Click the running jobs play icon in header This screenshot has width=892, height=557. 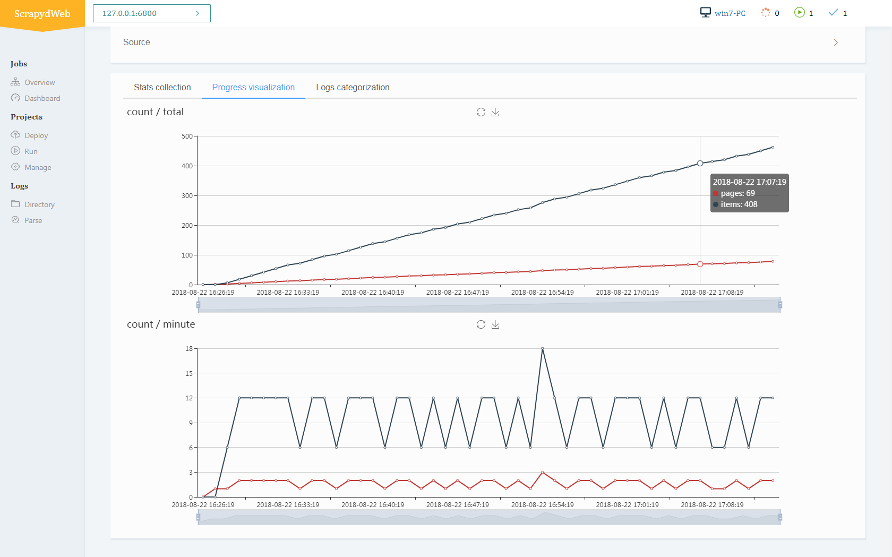tap(799, 13)
